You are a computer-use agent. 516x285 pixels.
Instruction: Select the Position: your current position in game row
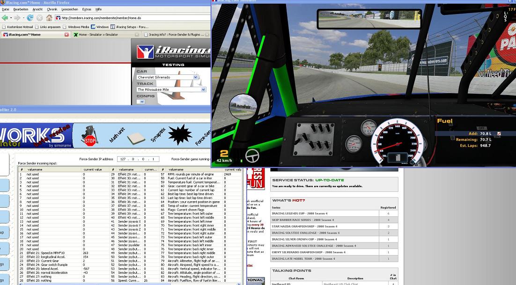[x=201, y=202]
